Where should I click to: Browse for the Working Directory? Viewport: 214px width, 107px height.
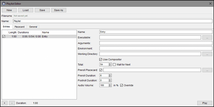[x=207, y=54]
